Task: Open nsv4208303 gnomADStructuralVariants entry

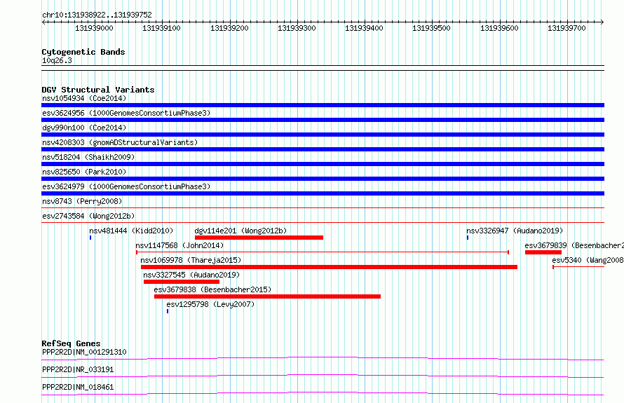Action: coord(120,142)
